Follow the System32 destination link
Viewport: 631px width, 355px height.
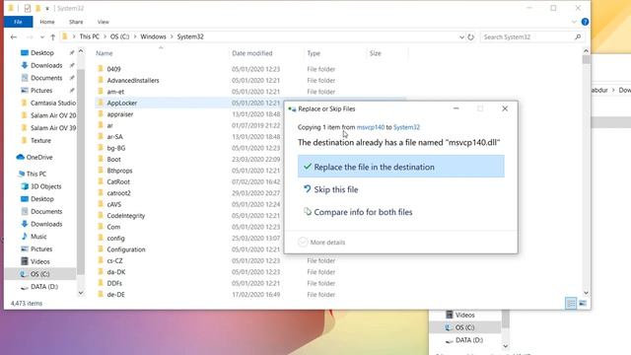[406, 127]
